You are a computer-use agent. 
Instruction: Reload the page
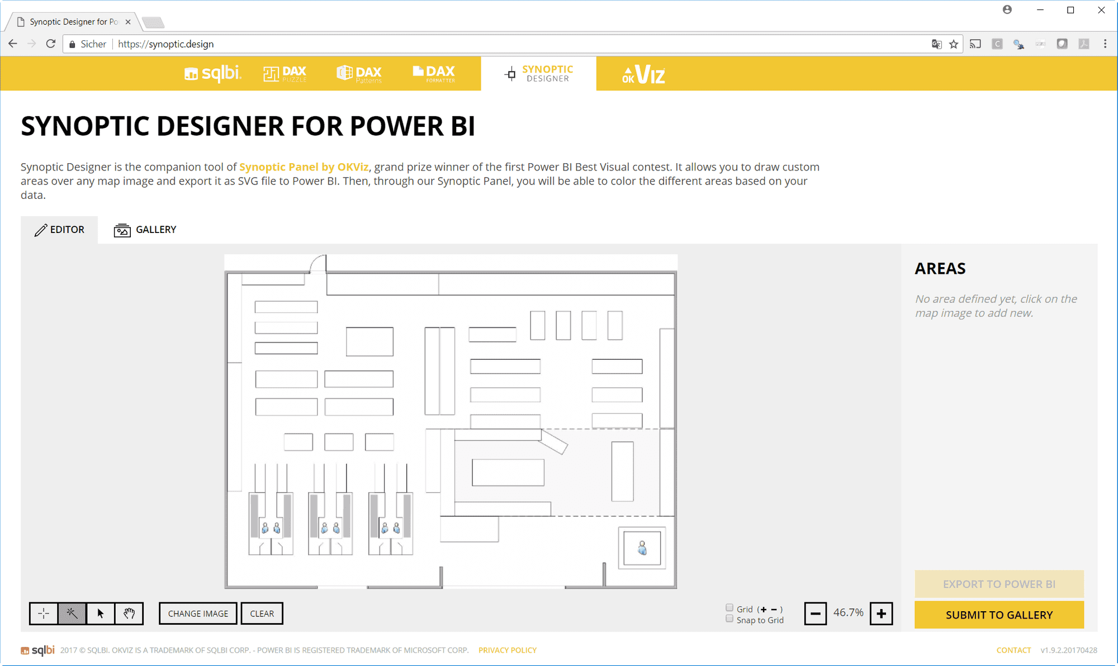tap(51, 44)
